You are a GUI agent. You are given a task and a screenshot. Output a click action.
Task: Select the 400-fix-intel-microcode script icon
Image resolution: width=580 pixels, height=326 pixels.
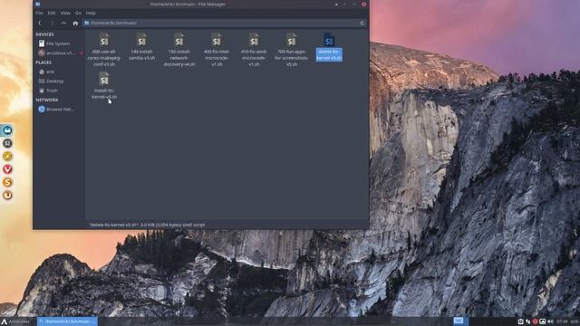click(217, 40)
